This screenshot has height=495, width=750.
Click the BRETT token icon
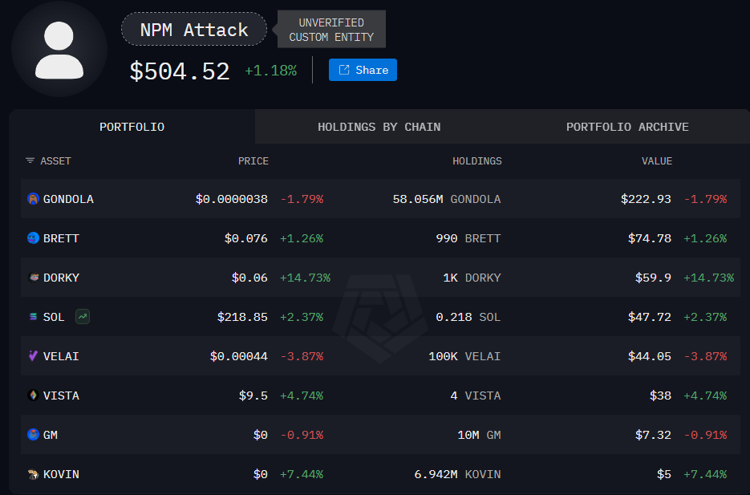point(33,238)
